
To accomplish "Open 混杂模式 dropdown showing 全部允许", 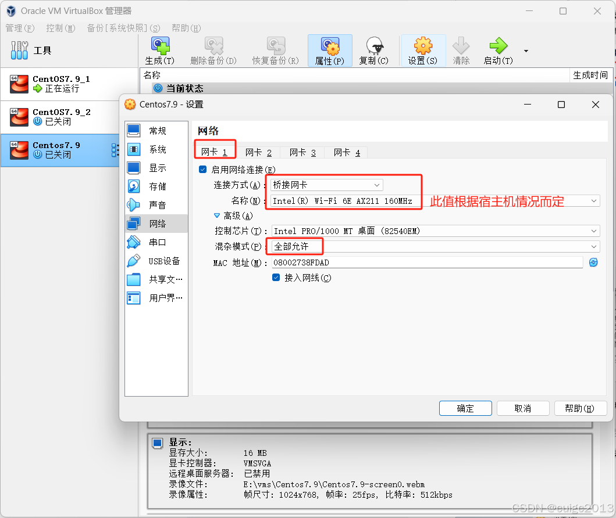I will point(436,246).
